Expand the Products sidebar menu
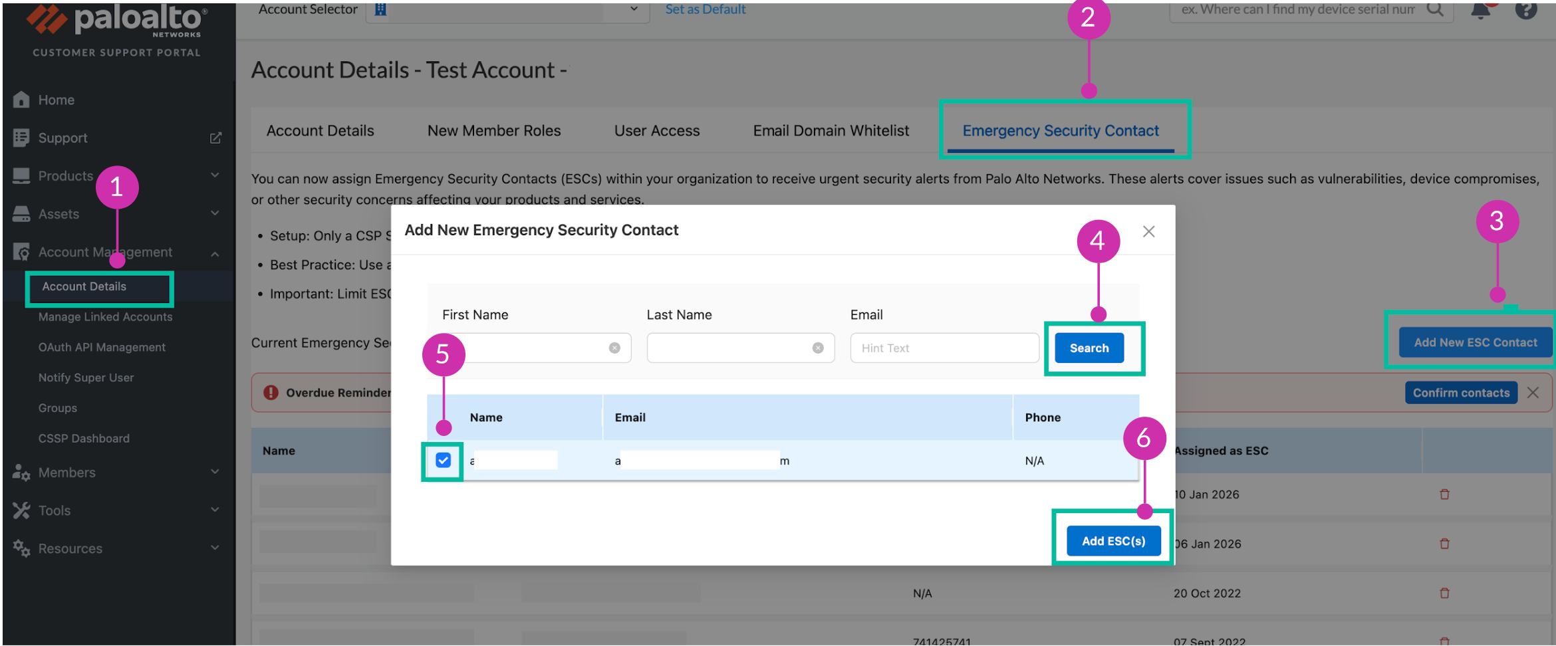1556x646 pixels. pos(215,175)
